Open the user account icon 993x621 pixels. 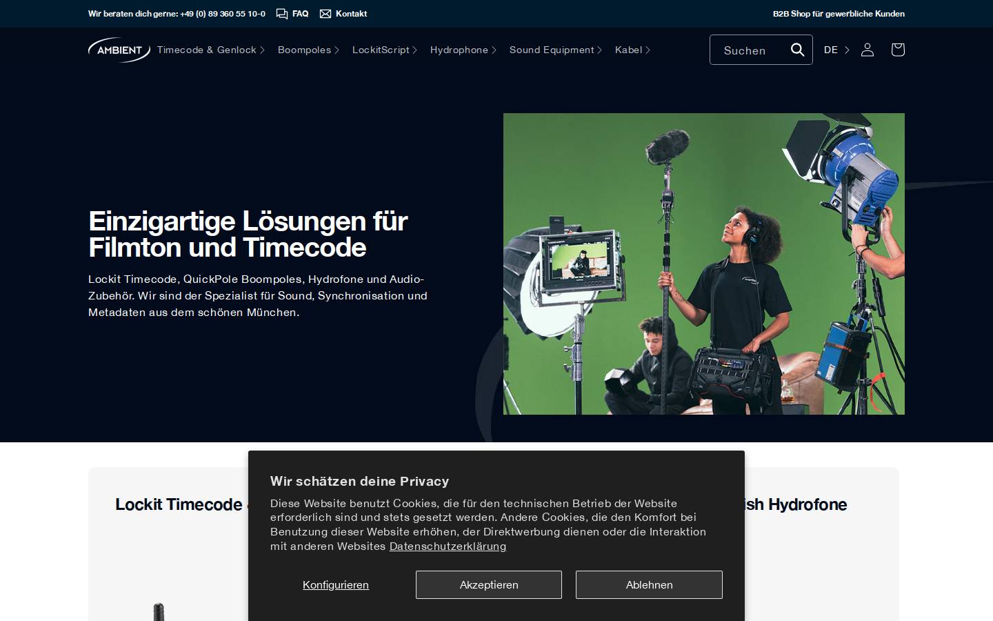click(867, 50)
